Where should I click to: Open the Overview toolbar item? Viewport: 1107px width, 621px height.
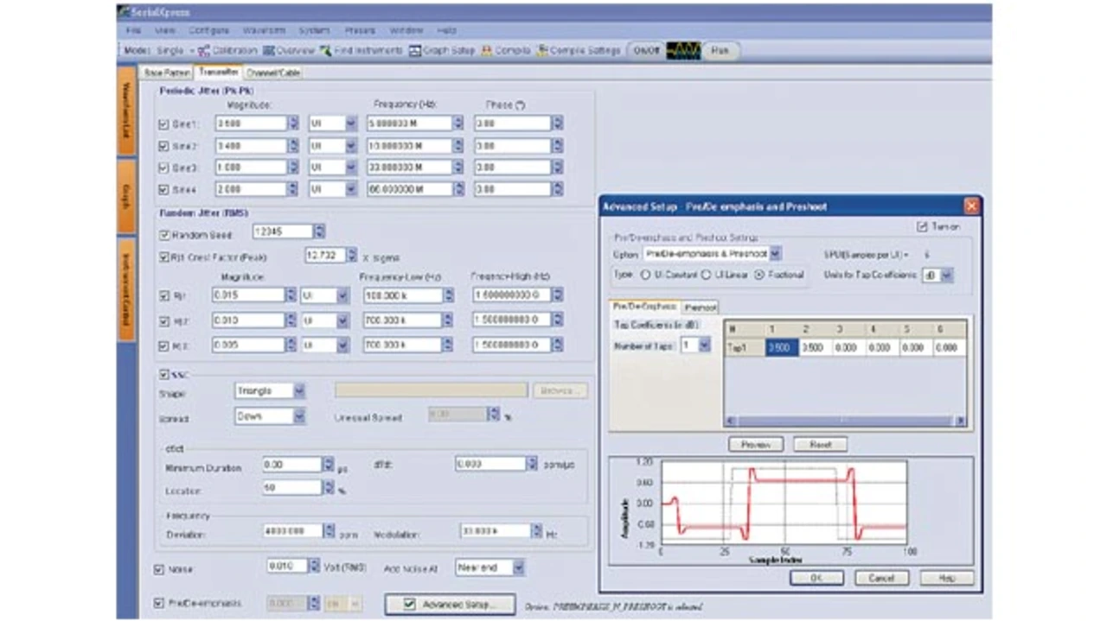pyautogui.click(x=289, y=51)
